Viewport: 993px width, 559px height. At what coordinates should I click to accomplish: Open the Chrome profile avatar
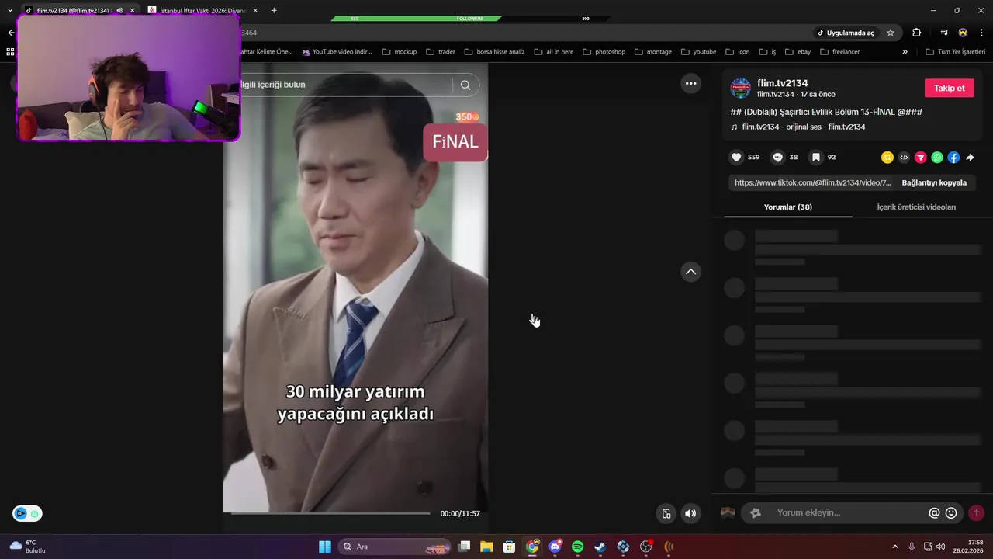963,33
